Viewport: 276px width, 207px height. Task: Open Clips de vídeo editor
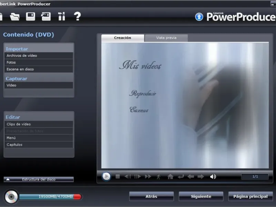click(39, 124)
